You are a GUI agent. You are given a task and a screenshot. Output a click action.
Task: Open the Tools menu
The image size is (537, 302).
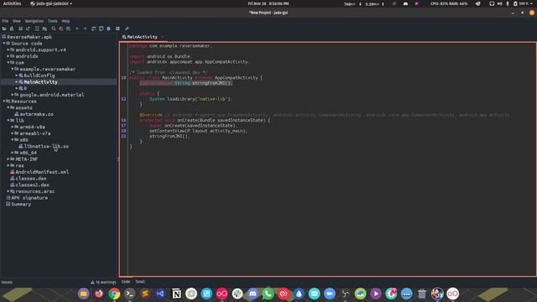pyautogui.click(x=52, y=21)
